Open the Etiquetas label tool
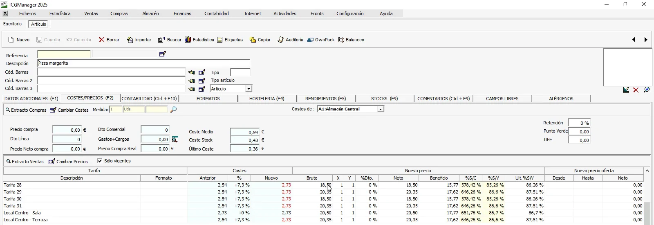The height and width of the screenshot is (225, 654). [x=230, y=40]
